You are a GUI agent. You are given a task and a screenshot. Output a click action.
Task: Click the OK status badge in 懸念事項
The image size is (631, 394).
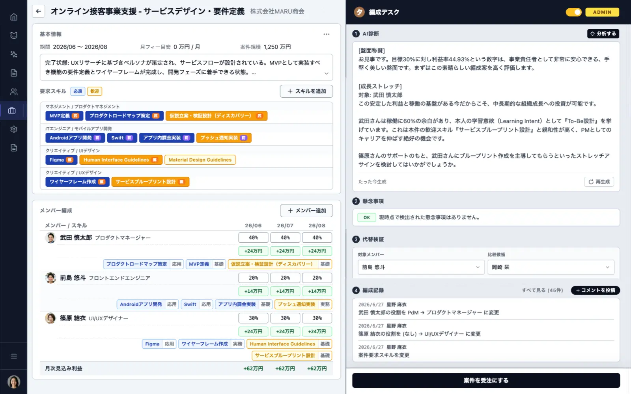tap(367, 217)
